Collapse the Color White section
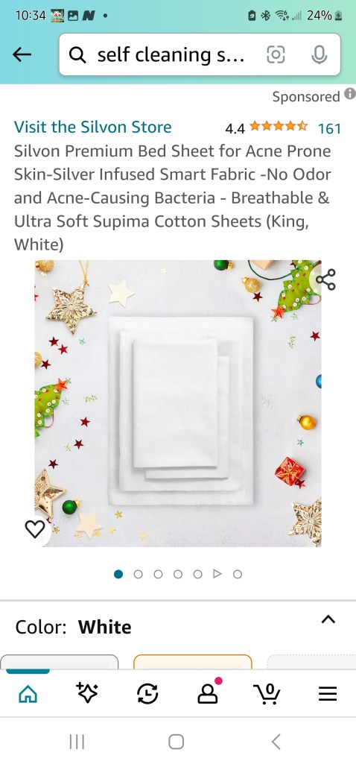356x764 pixels. coord(328,619)
